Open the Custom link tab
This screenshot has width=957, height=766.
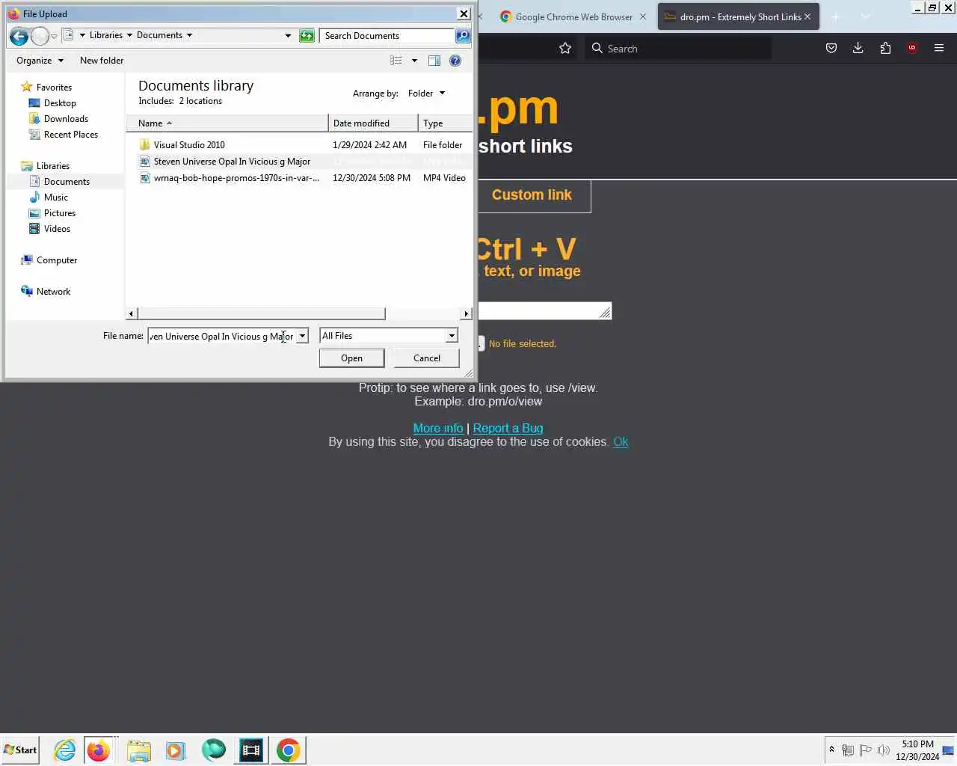532,195
